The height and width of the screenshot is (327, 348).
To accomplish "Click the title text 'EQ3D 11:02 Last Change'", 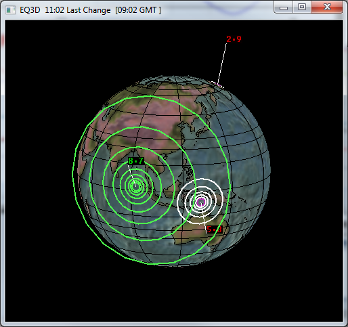I will click(x=65, y=10).
